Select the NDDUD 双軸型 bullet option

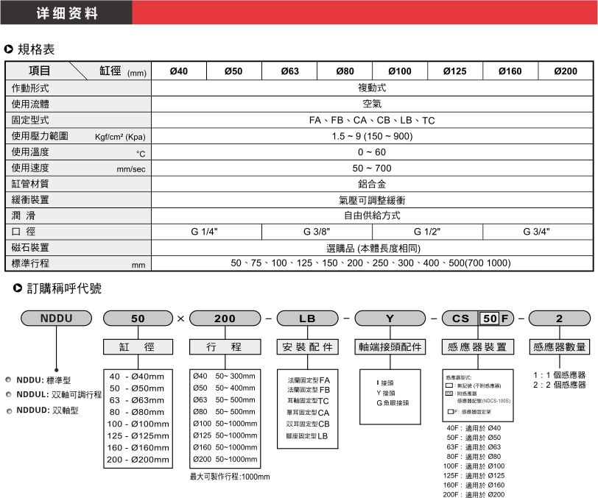[8, 410]
